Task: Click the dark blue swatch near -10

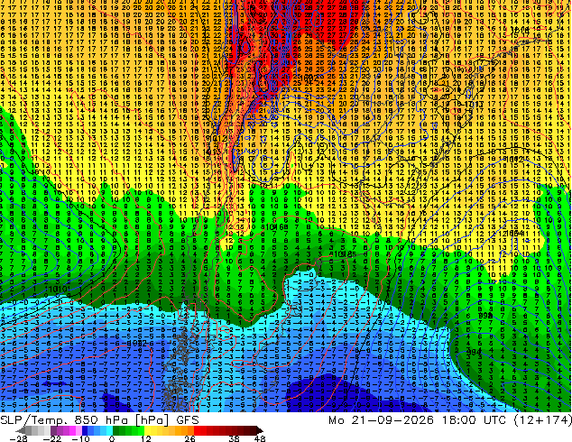Action: tap(85, 430)
